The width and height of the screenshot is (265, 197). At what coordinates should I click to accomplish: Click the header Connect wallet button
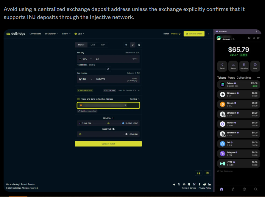(x=194, y=34)
